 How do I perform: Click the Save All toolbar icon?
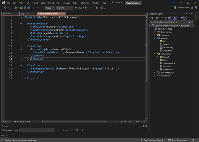[x=29, y=8]
